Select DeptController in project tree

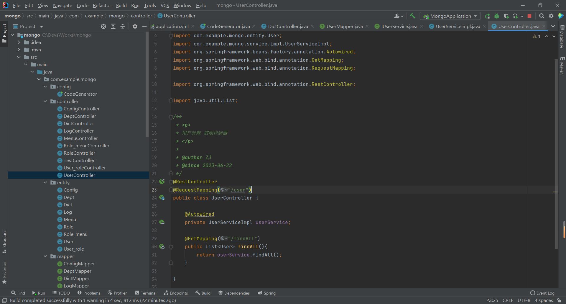(80, 116)
